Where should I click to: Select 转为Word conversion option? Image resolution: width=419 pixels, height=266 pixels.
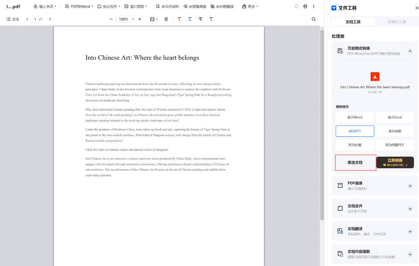tap(355, 117)
